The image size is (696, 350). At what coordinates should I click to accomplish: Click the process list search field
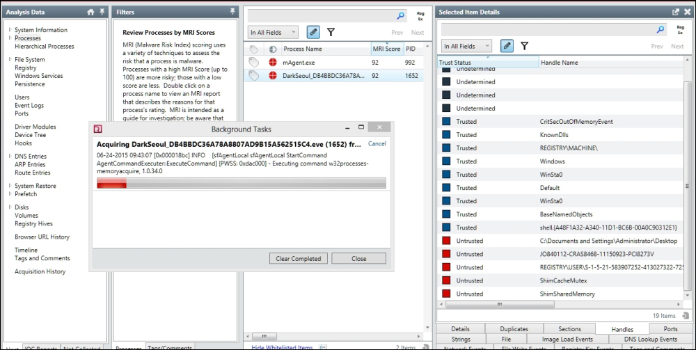(x=322, y=15)
